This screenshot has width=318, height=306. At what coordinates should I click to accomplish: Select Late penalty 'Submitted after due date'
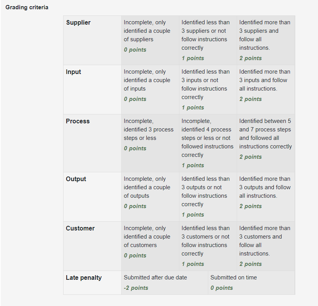[x=165, y=282]
